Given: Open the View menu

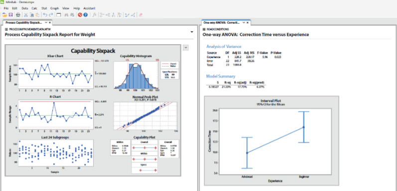Looking at the screenshot, I should [66, 8].
